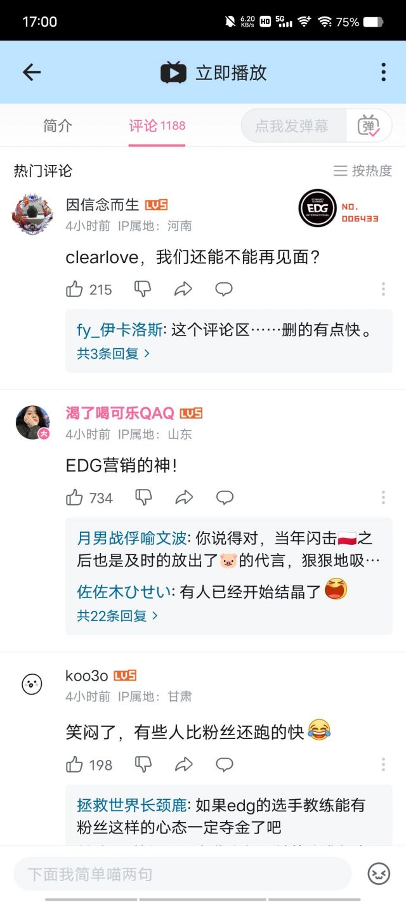Like koo3o's 笑闷了 comment
406x902 pixels.
click(75, 764)
